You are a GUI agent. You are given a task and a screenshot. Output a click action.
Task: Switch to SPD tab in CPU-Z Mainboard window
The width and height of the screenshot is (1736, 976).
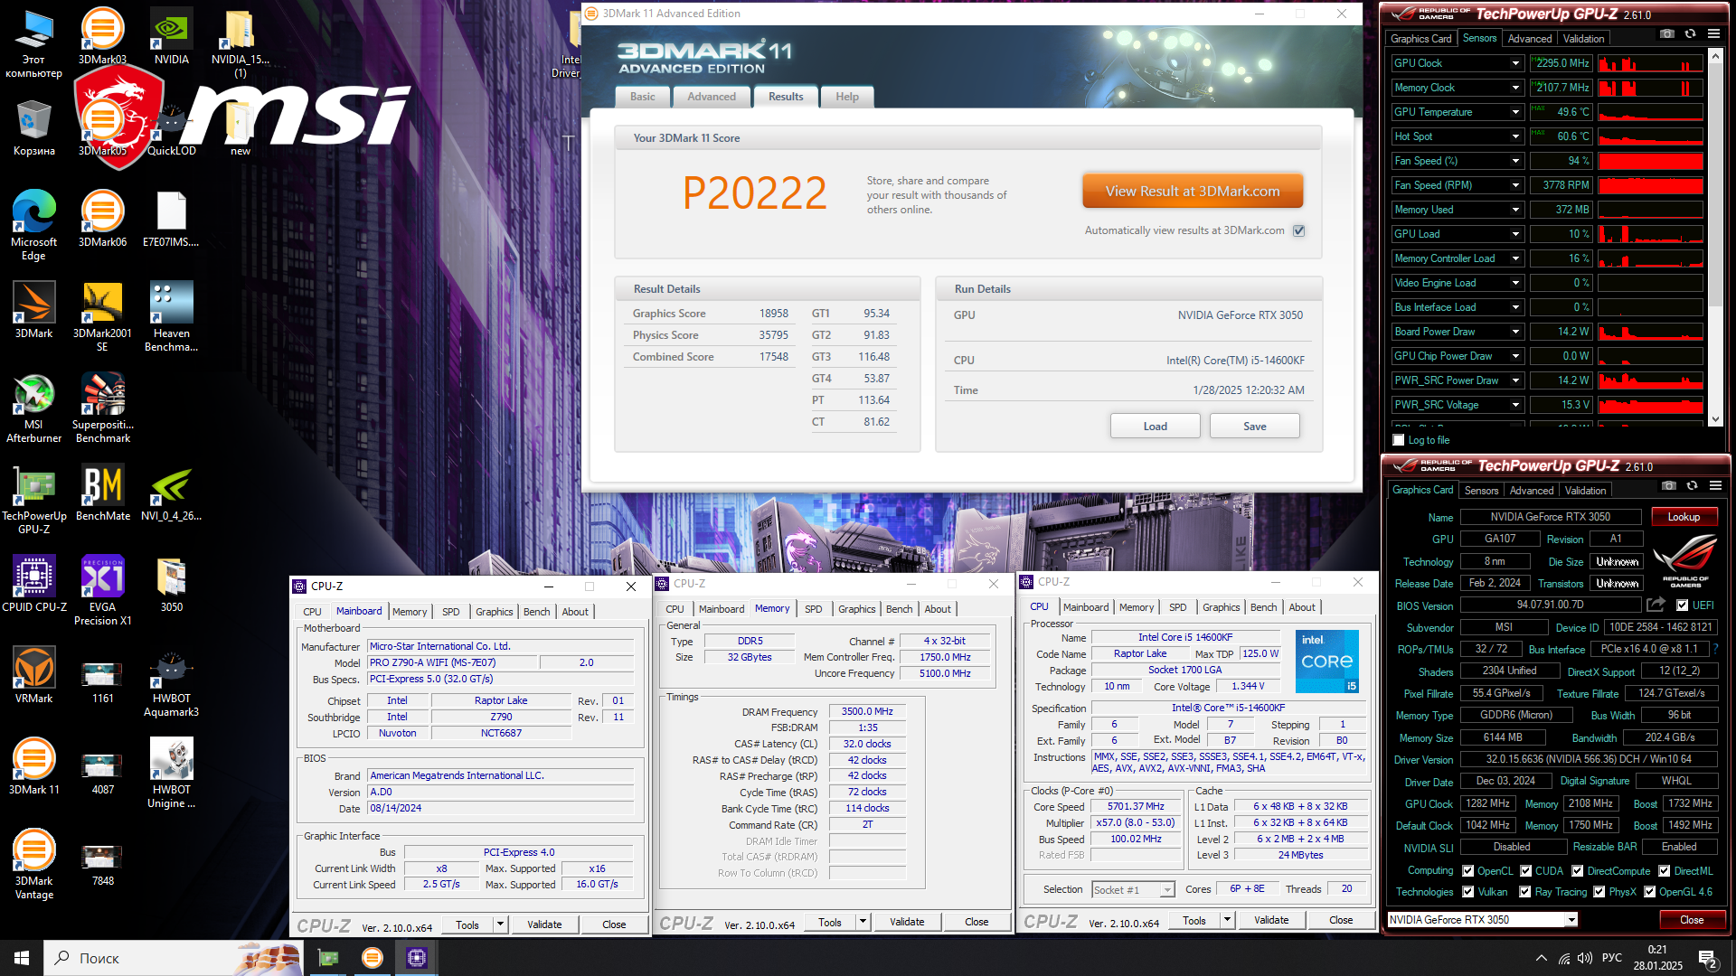(x=450, y=612)
